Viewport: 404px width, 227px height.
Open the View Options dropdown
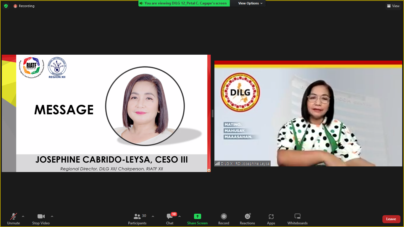(250, 3)
